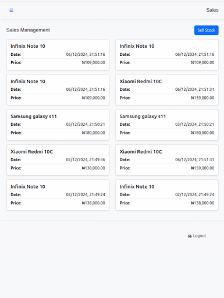Select the second-row left Infinix Note 10 card title
Screen dimensions: 224x298
[x=28, y=81]
